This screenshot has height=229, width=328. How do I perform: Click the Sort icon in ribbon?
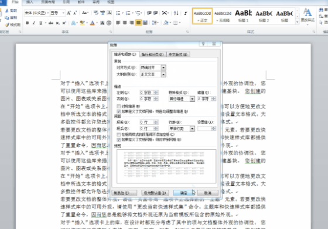click(x=176, y=13)
